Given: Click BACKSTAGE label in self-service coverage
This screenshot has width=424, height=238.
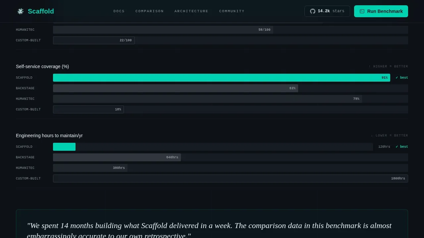Looking at the screenshot, I should click(25, 88).
